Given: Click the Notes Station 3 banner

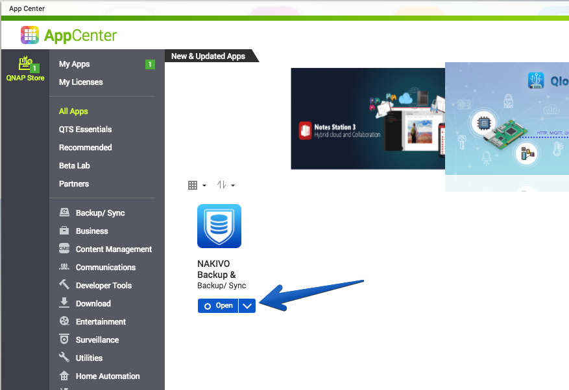Looking at the screenshot, I should pyautogui.click(x=368, y=119).
